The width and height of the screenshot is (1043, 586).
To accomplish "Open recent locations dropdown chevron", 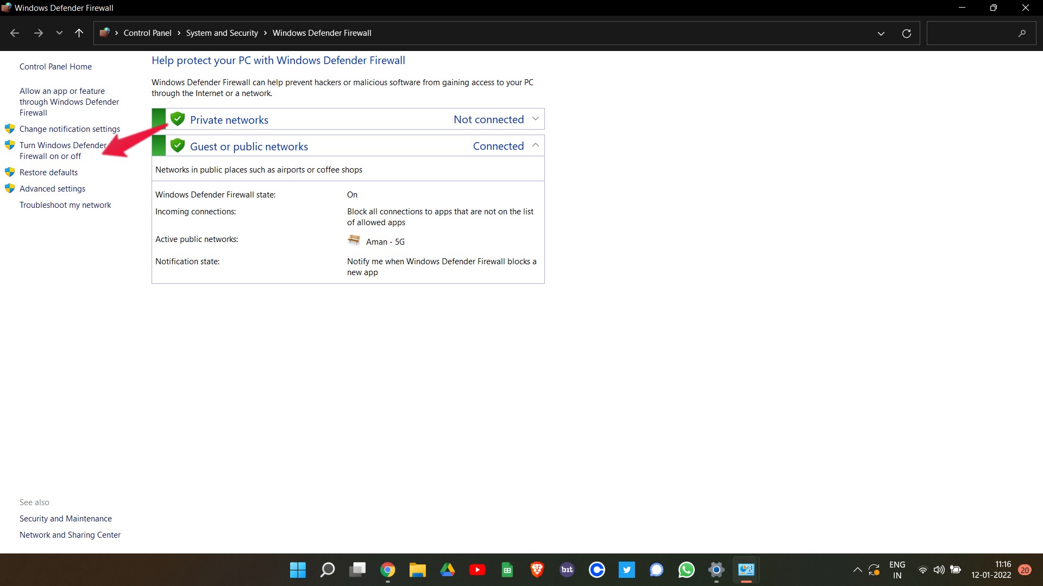I will 59,33.
